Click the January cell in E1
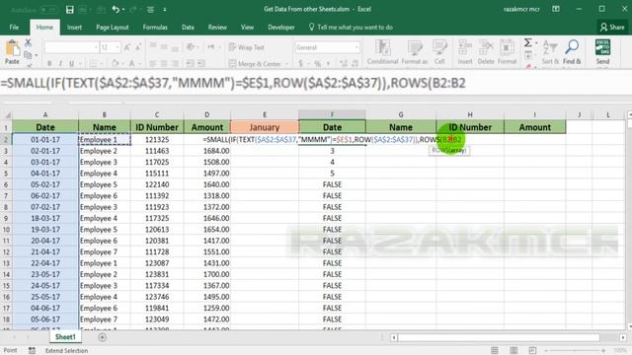This screenshot has width=632, height=355. click(x=265, y=127)
